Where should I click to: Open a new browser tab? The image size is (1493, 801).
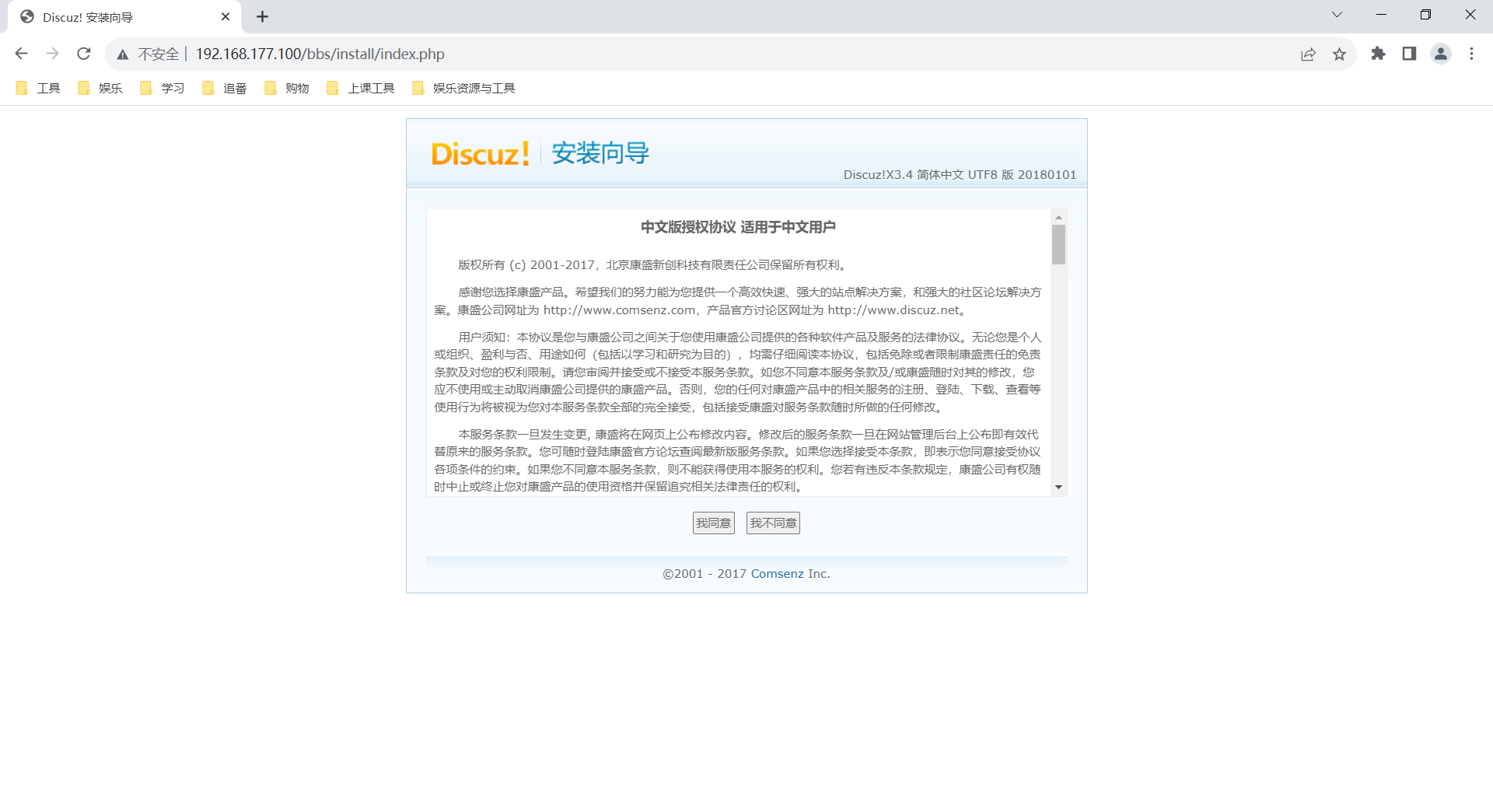(263, 16)
